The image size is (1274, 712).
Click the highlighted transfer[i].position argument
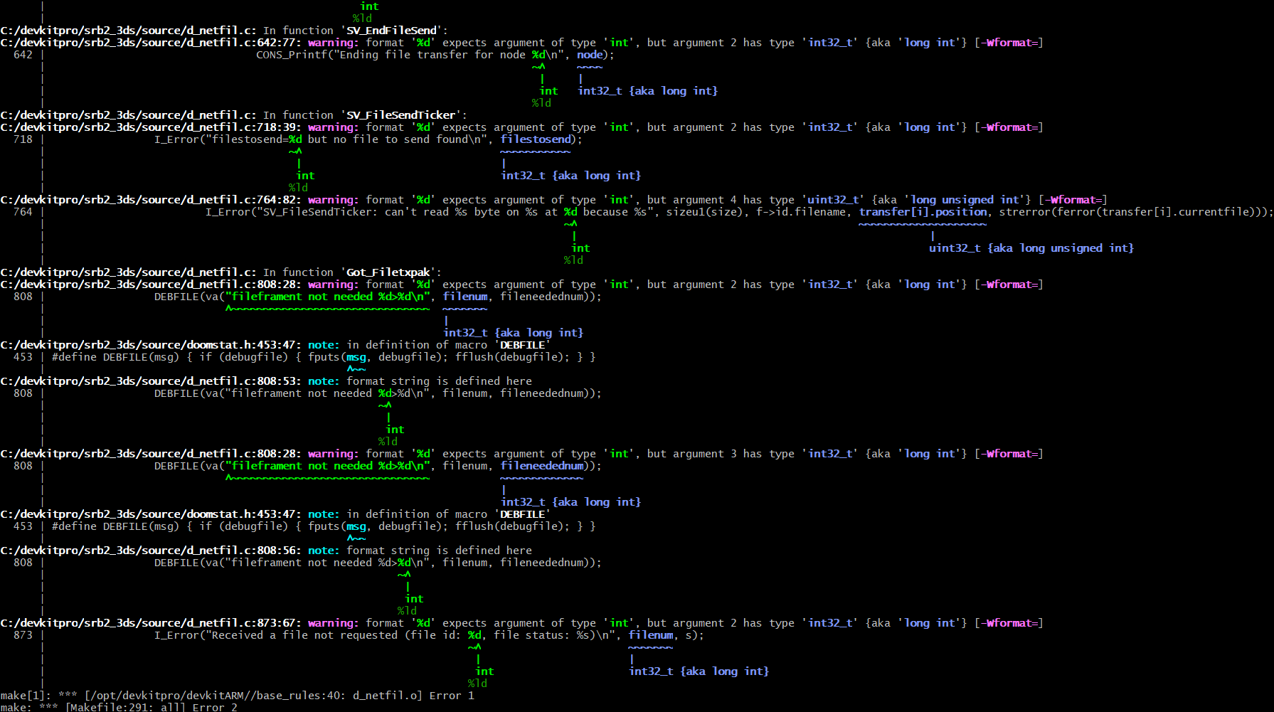923,212
